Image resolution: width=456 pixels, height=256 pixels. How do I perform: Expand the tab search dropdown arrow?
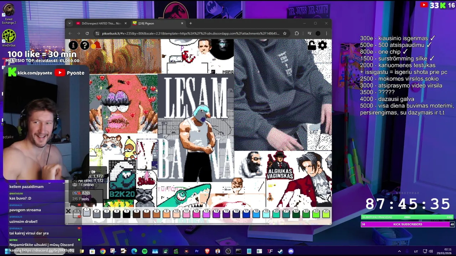69,23
